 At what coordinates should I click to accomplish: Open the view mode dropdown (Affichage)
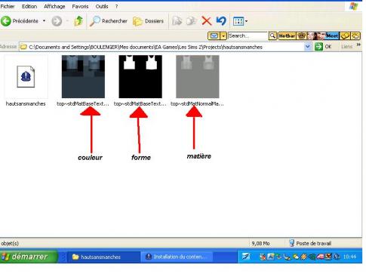coord(240,21)
